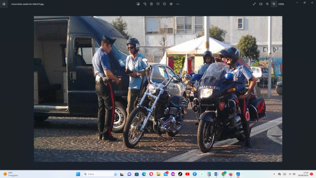Screen dimensions: 316x178
Task: Open the Photos gallery icon at top-left
Action: coord(4,4)
